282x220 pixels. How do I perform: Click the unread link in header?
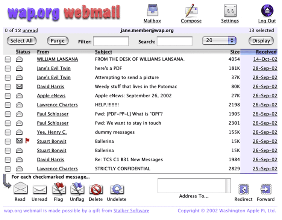(x=30, y=30)
